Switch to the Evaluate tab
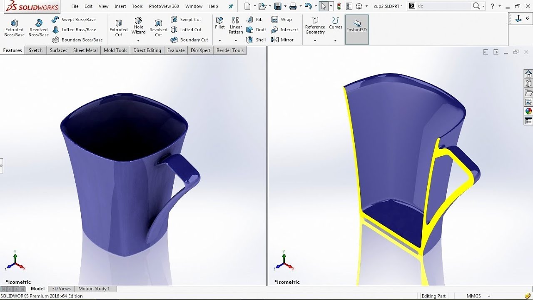 tap(176, 50)
